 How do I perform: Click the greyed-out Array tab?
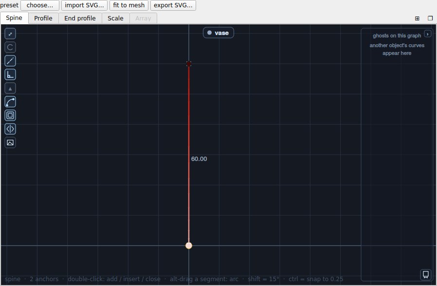click(143, 18)
